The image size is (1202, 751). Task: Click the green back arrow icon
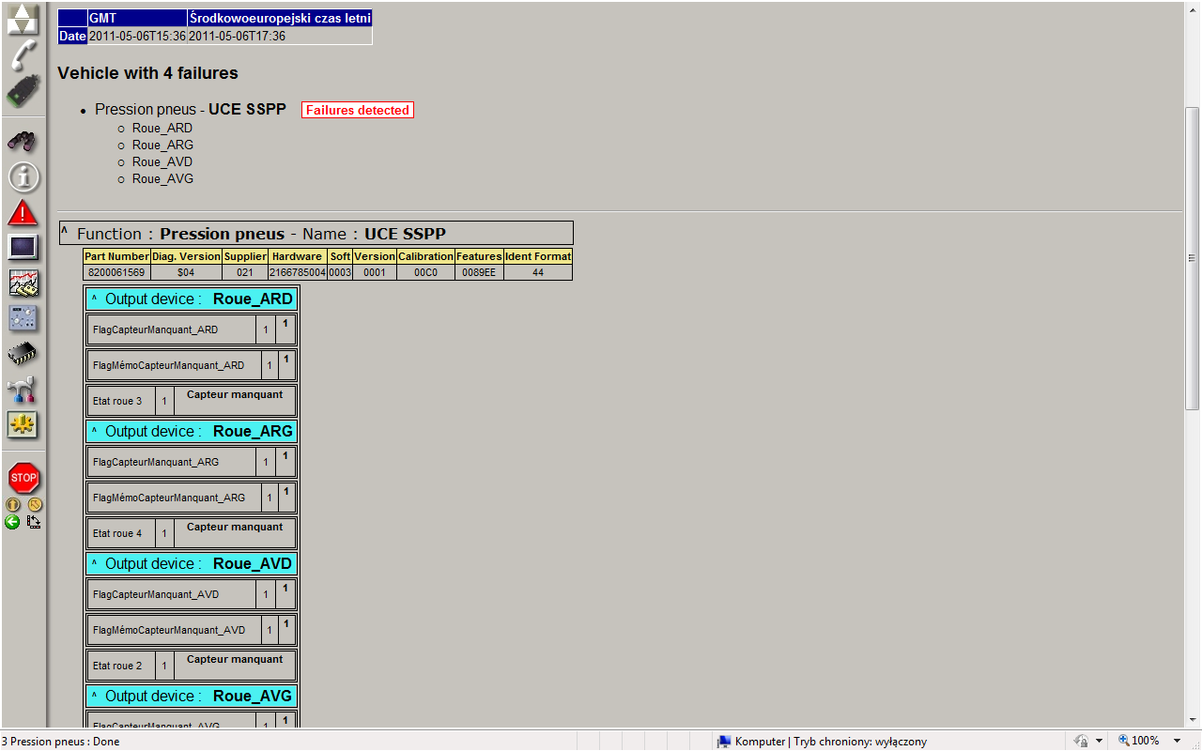(12, 522)
